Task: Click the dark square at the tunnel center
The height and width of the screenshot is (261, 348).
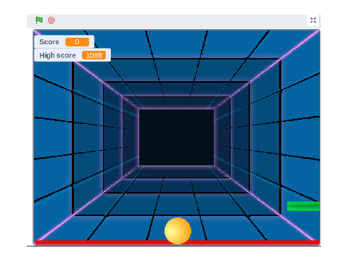Action: 177,137
